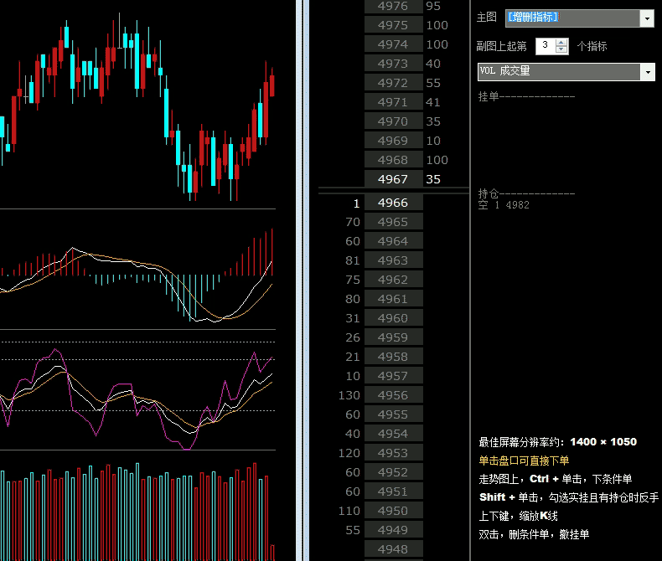Image resolution: width=662 pixels, height=561 pixels.
Task: Click price 4962 in the order book
Action: [394, 280]
